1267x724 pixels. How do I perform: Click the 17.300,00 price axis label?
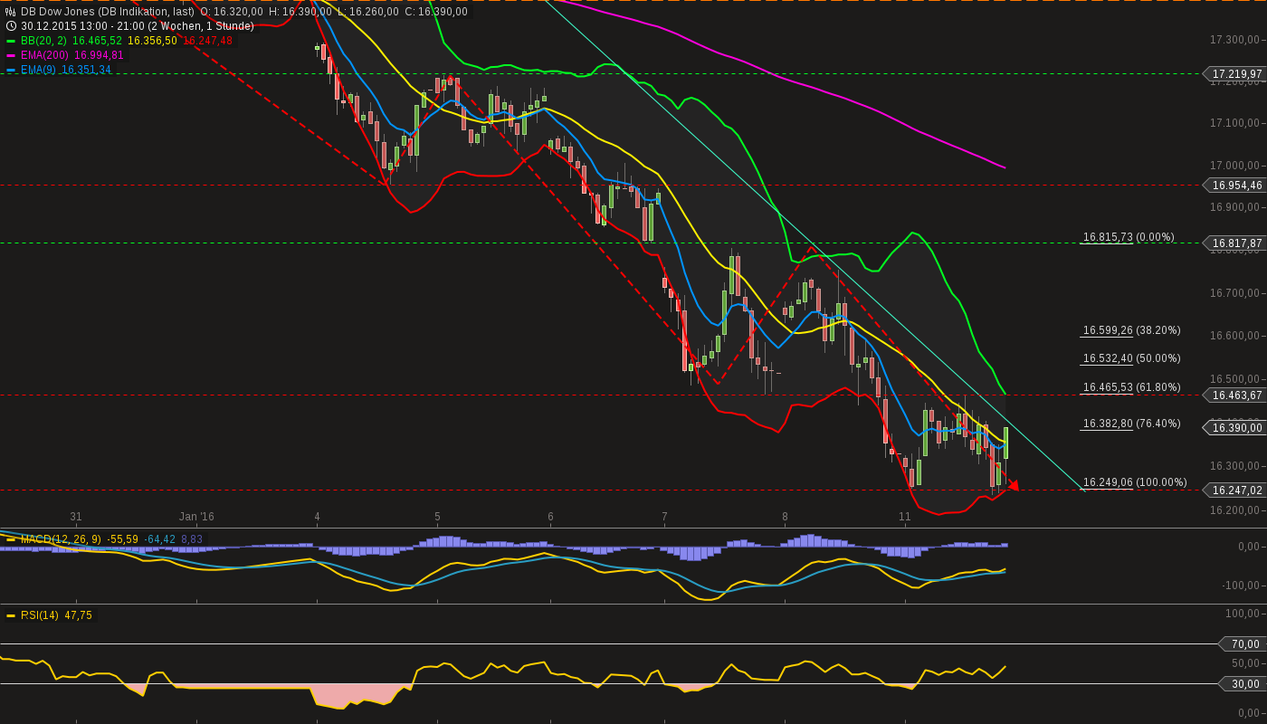tap(1235, 40)
